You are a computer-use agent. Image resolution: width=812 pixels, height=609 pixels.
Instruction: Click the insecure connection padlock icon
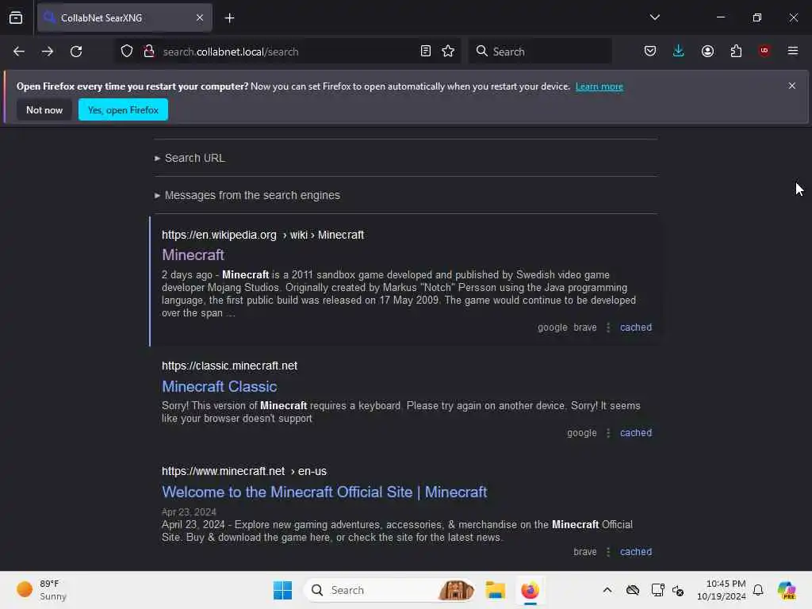(149, 51)
